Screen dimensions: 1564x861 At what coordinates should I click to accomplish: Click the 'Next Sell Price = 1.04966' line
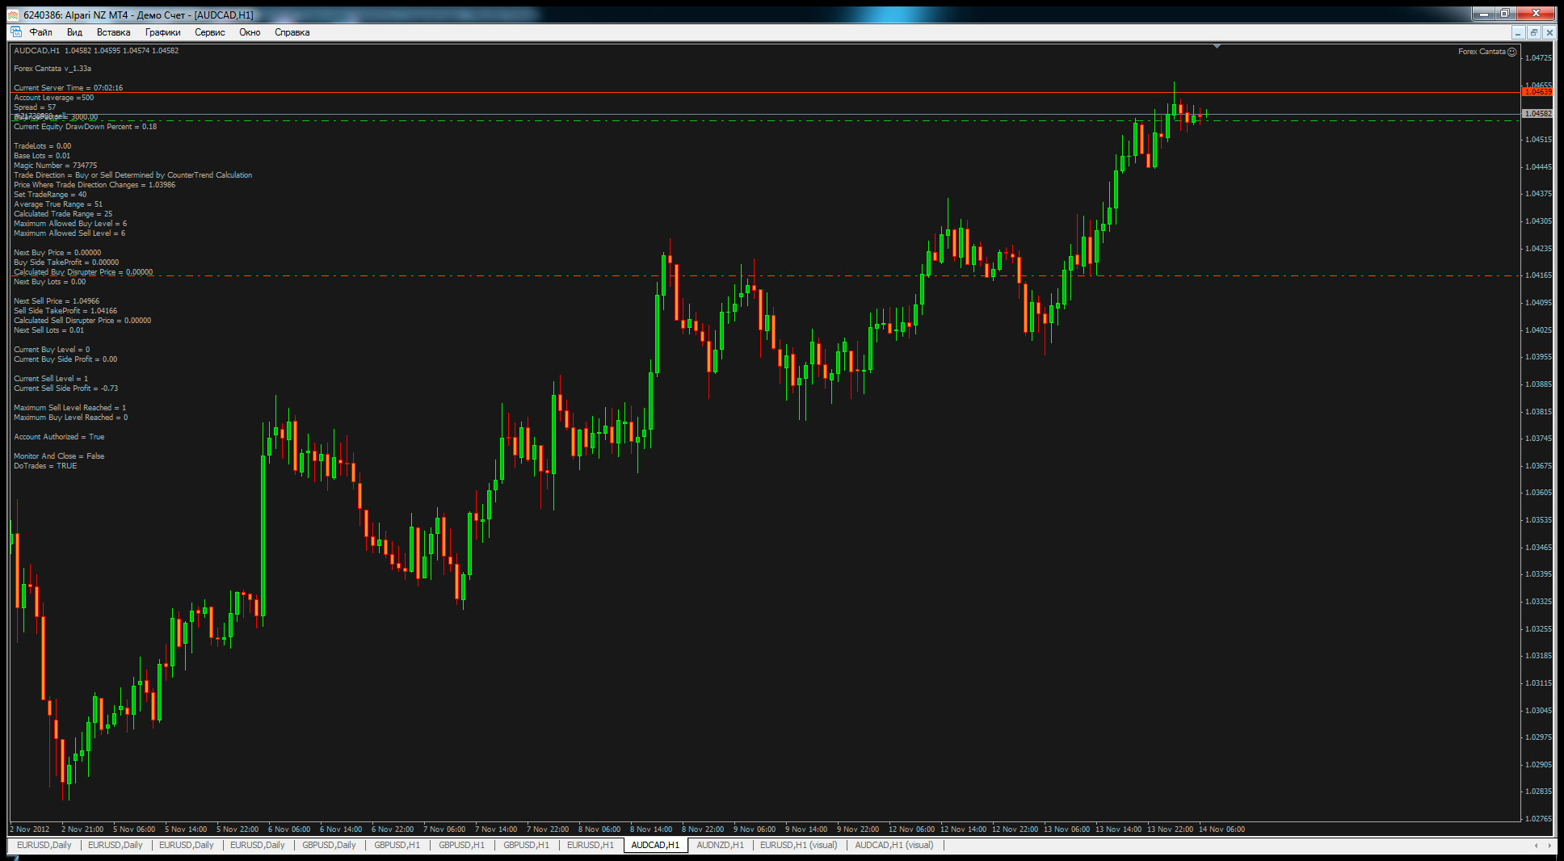[x=57, y=301]
